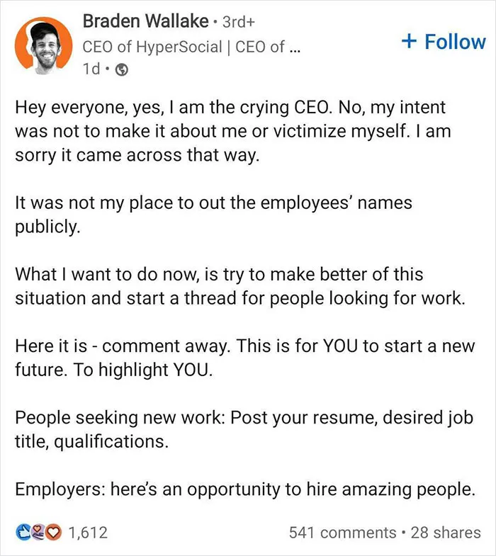Click the 1d post timestamp
Image resolution: width=496 pixels, height=556 pixels.
[91, 69]
